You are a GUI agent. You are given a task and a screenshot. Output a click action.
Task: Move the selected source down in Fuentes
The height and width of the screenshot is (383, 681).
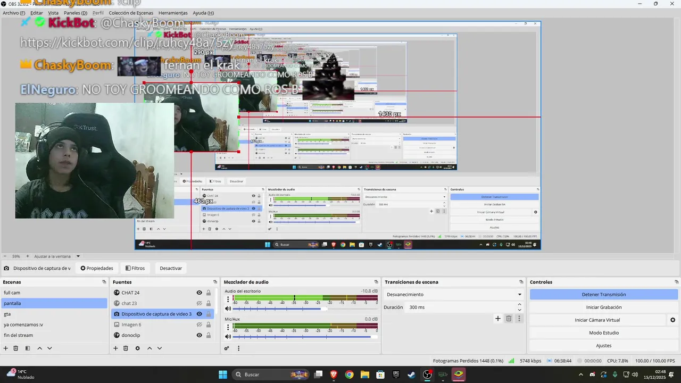tap(159, 348)
